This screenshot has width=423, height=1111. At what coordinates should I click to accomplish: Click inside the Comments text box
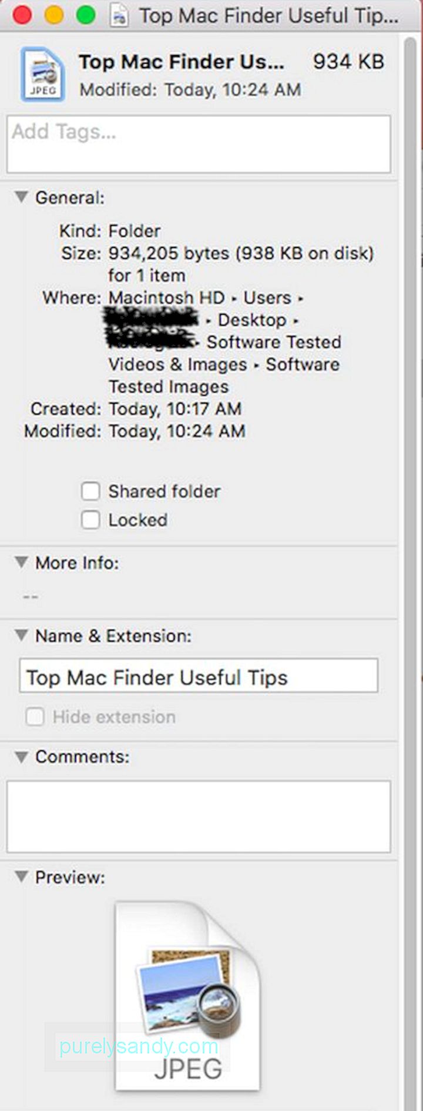(x=199, y=816)
